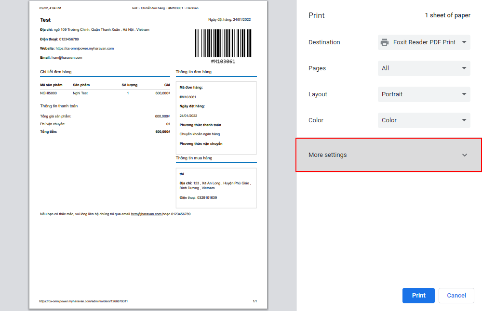Viewport: 482px width, 311px height.
Task: Click the cs-omnipower.myharavan.com website link in header
Action: 84,49
